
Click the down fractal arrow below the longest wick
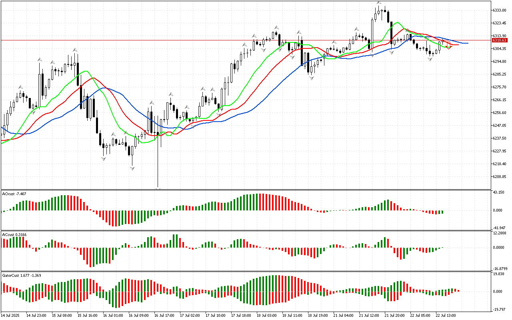click(158, 188)
